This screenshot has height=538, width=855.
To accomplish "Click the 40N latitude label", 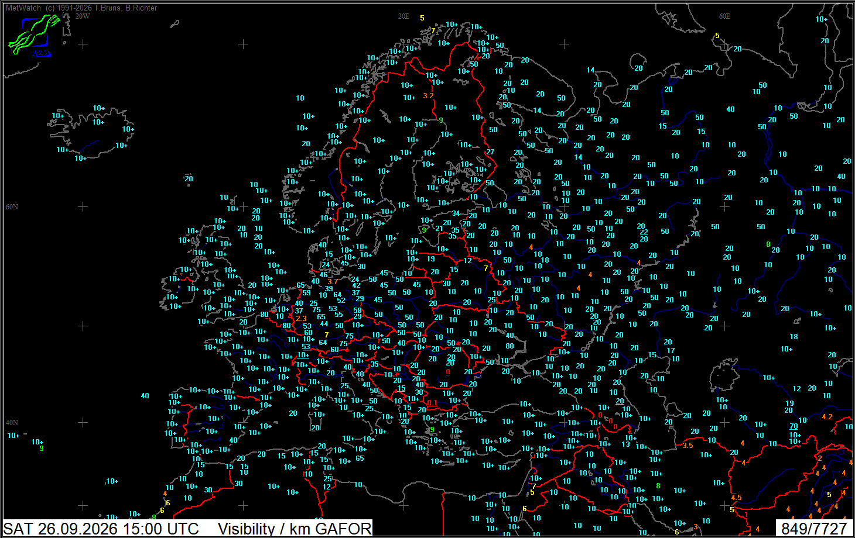I will (12, 422).
